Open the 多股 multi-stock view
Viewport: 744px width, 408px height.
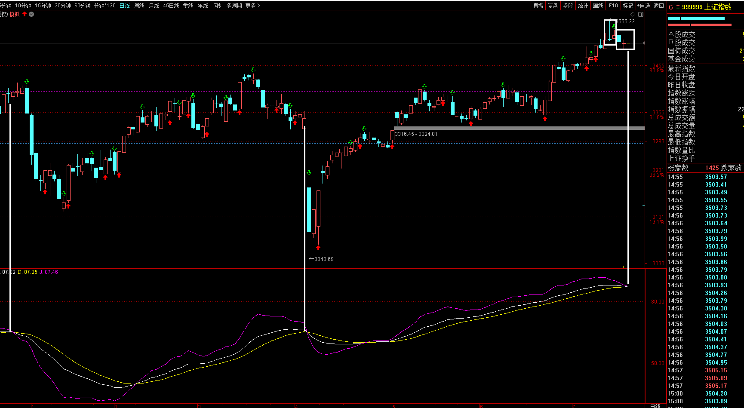(568, 6)
